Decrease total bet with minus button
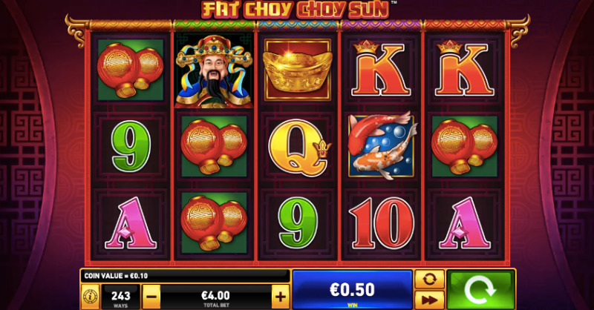This screenshot has width=594, height=310. [151, 297]
